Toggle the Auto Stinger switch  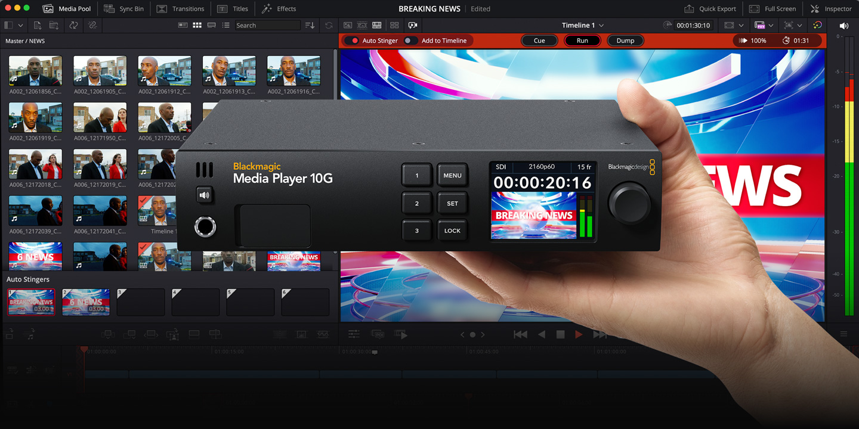pos(355,41)
